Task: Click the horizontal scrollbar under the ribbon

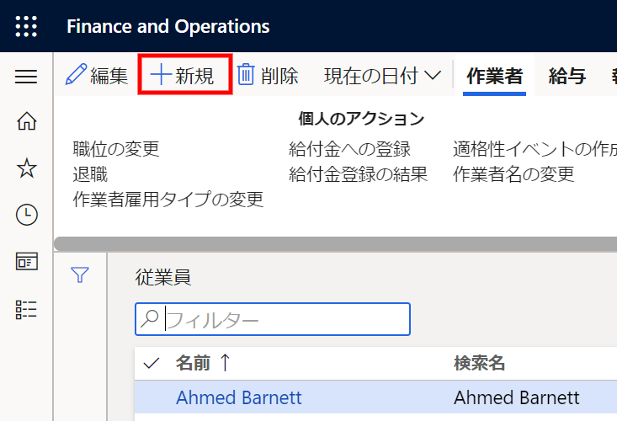Action: click(335, 244)
